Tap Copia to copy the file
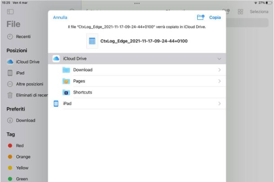This screenshot has height=182, width=274. (x=215, y=17)
